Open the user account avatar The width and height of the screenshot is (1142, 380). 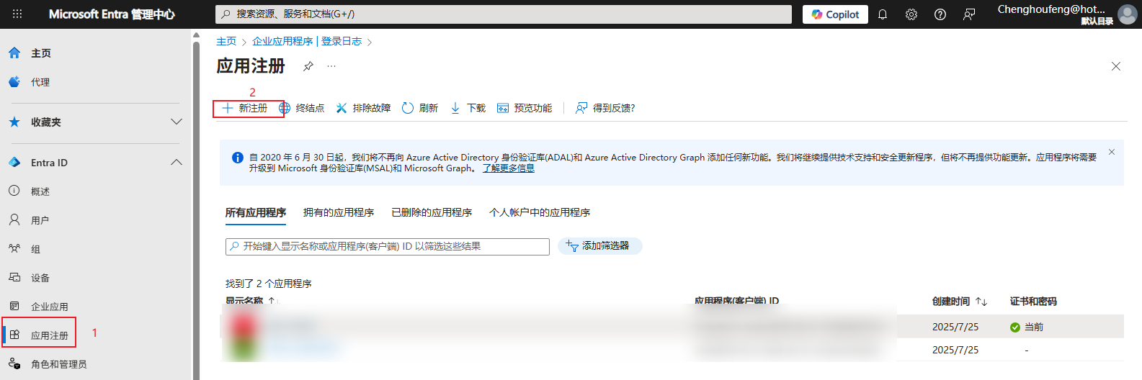1128,14
